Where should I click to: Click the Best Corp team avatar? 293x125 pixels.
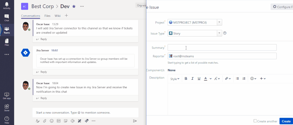coord(24,6)
